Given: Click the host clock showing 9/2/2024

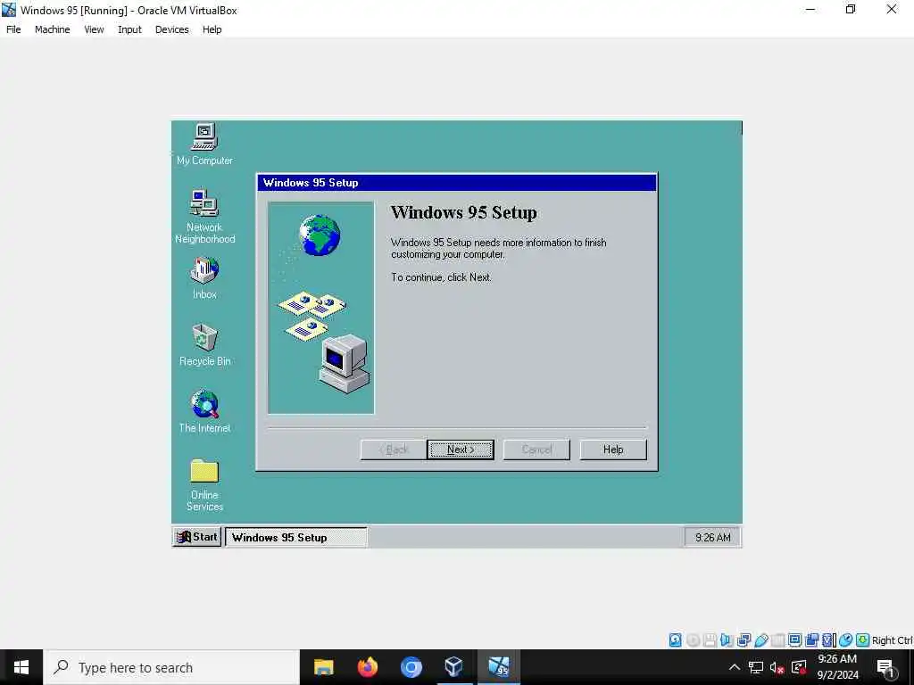Looking at the screenshot, I should click(x=837, y=667).
